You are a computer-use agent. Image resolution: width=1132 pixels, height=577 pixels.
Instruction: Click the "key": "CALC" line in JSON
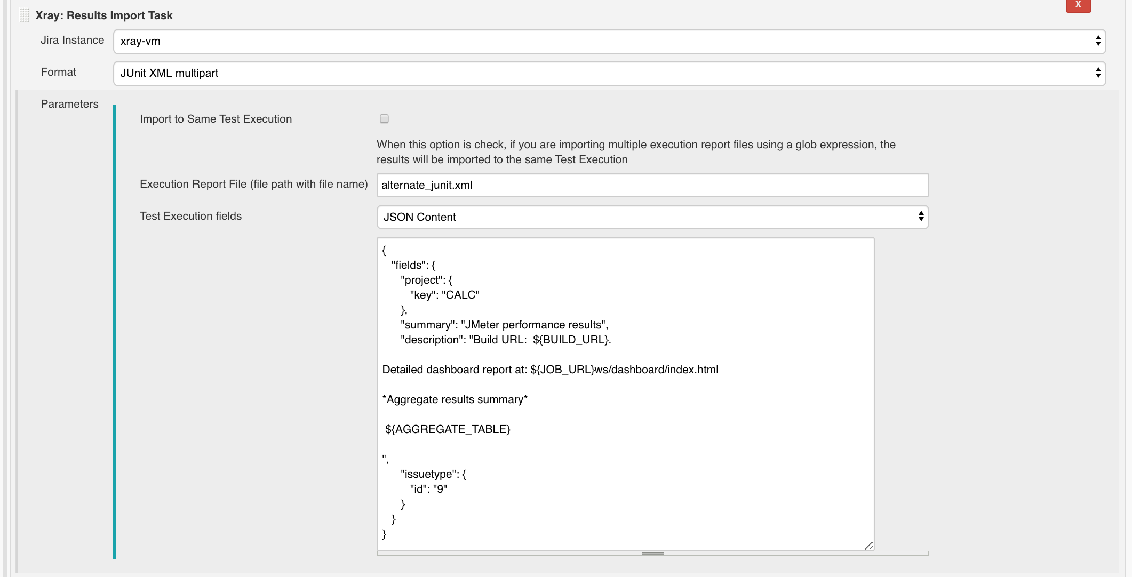click(x=444, y=295)
